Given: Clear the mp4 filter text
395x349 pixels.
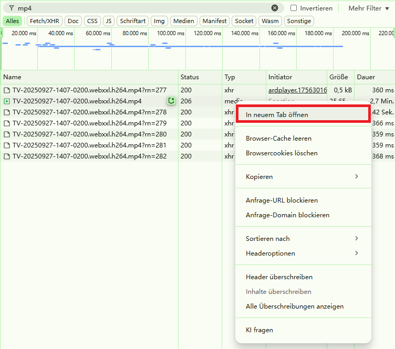Looking at the screenshot, I should tap(275, 8).
